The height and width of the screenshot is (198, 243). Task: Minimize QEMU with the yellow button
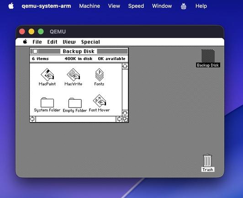click(32, 32)
